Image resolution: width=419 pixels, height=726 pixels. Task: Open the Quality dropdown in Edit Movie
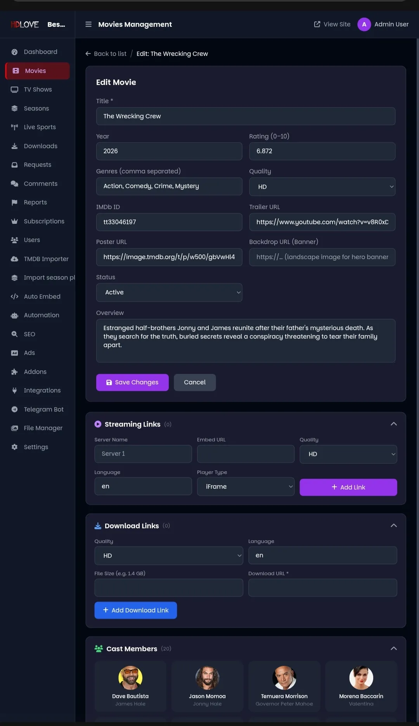point(322,187)
